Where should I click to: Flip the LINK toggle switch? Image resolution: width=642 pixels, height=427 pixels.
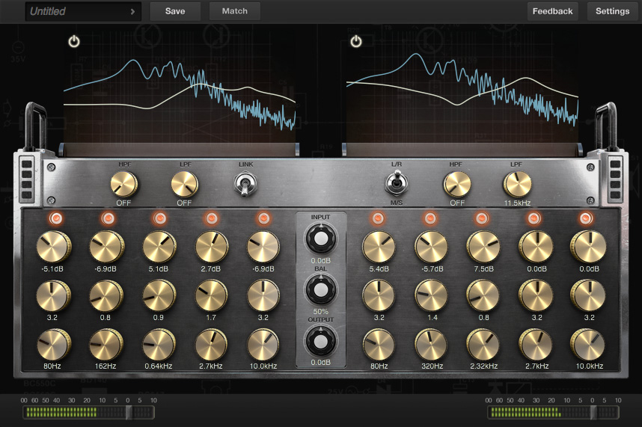(245, 184)
